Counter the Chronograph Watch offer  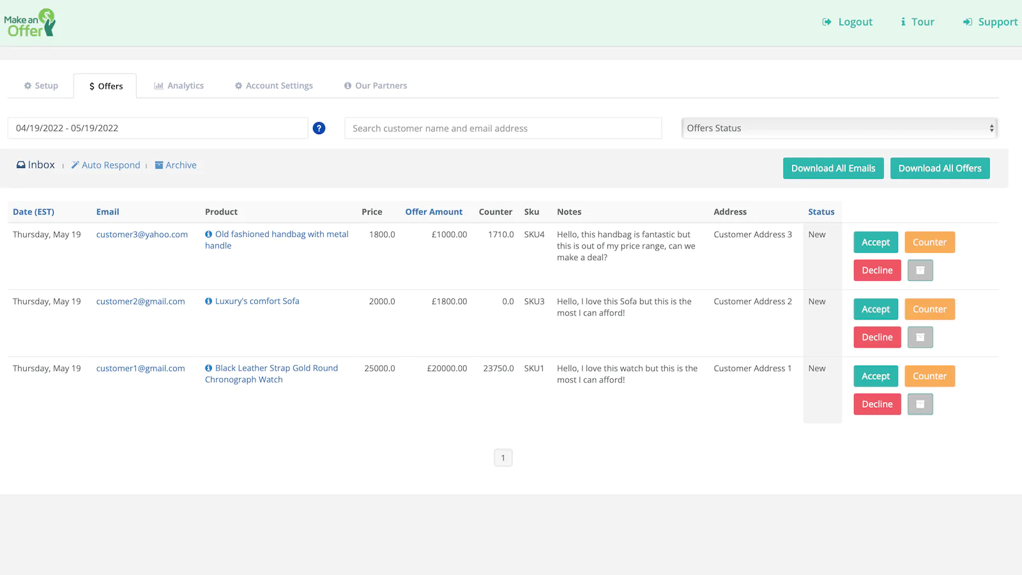coord(929,376)
